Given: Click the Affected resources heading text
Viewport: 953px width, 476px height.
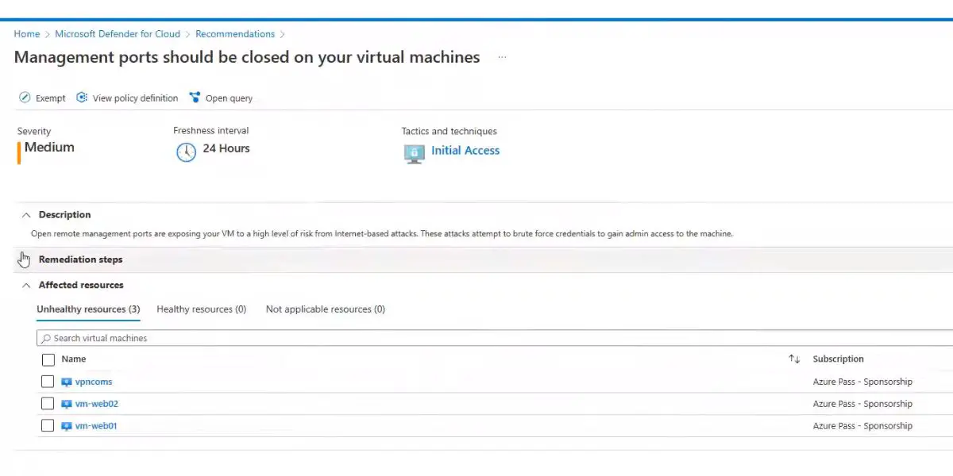Looking at the screenshot, I should point(81,285).
